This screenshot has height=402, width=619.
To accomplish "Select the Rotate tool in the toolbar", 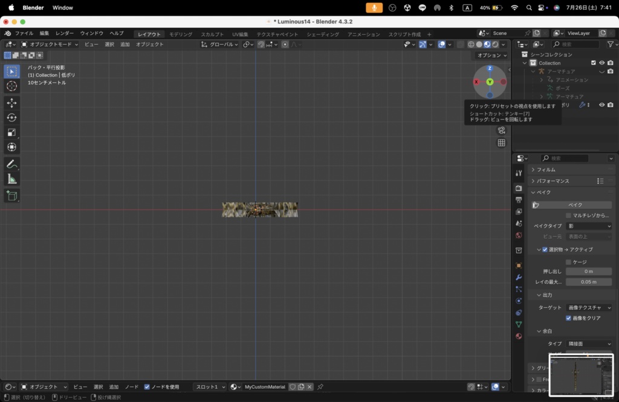I will 11,118.
